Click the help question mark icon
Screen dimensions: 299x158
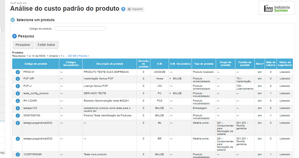[x=123, y=9]
